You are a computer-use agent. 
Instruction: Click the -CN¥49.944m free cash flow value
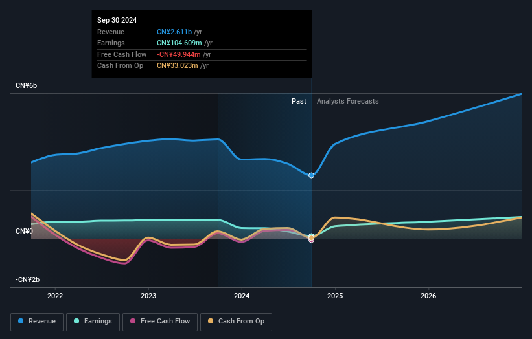[x=178, y=54]
